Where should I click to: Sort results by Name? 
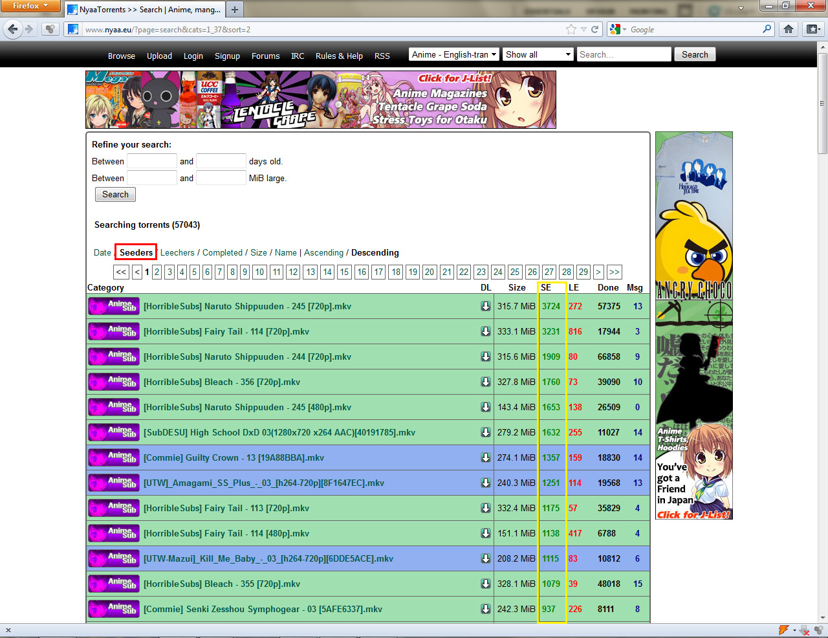click(286, 252)
